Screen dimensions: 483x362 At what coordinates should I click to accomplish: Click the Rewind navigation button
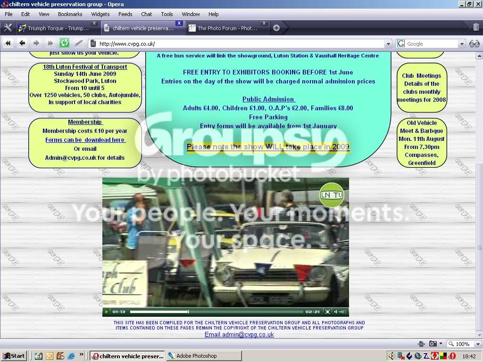click(x=8, y=43)
